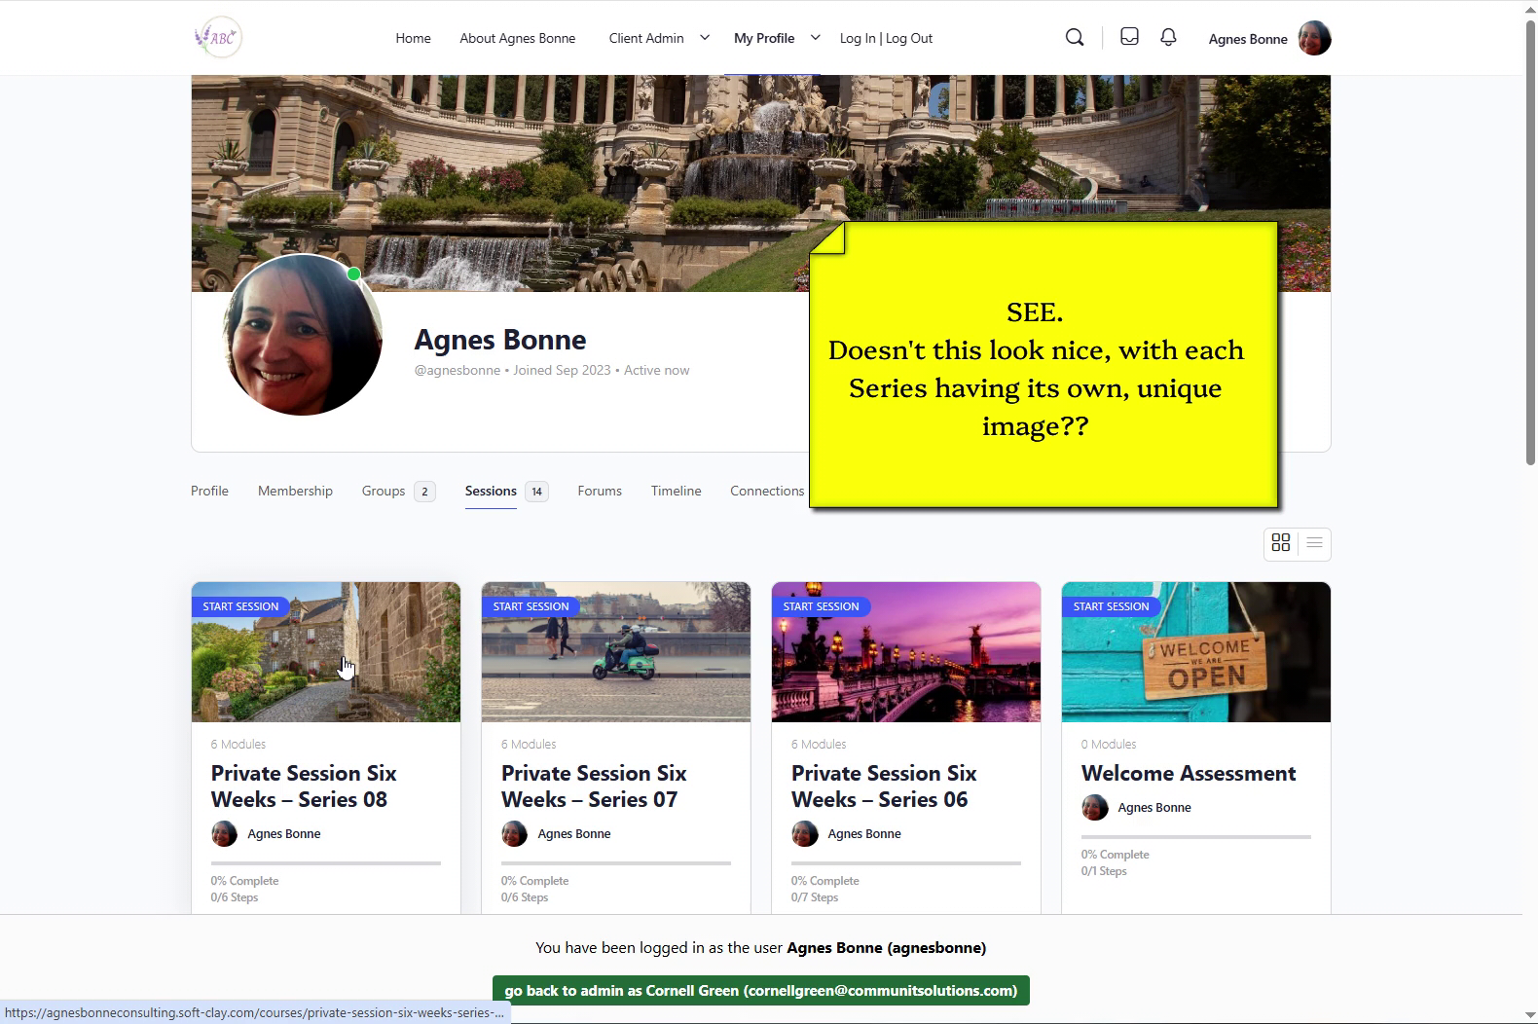This screenshot has width=1538, height=1024.
Task: Open the Timeline tab
Action: click(676, 492)
